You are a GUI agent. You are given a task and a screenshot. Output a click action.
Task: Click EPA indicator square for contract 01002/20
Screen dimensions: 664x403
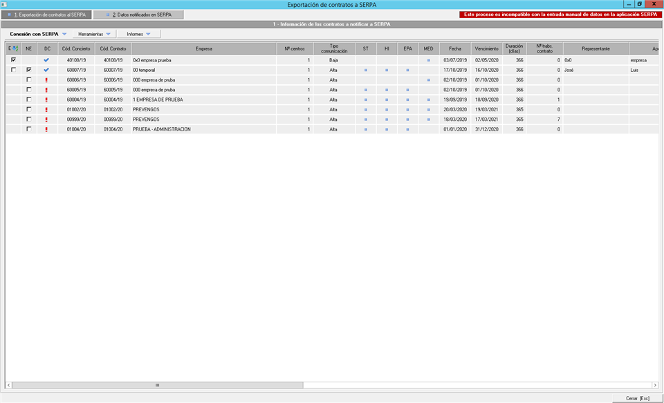pyautogui.click(x=407, y=110)
